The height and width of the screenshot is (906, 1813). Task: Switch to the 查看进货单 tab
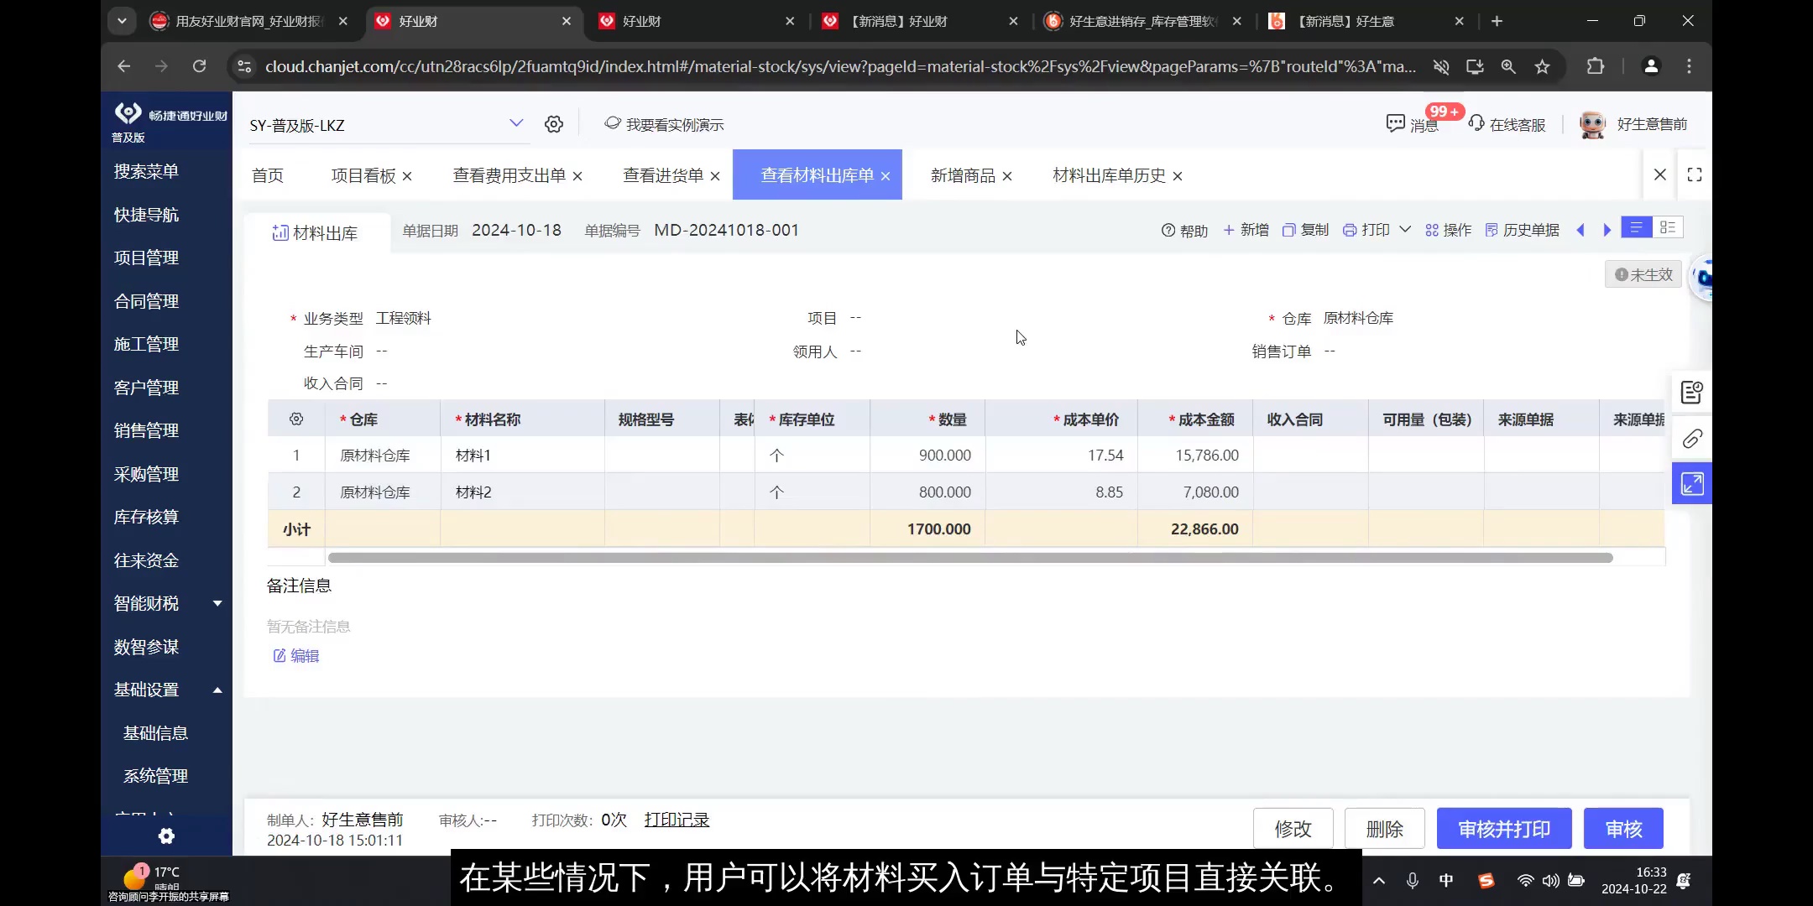point(663,175)
